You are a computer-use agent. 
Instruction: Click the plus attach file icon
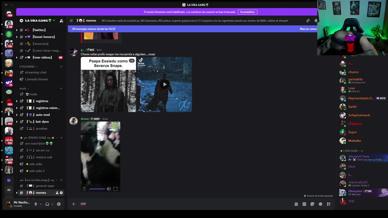point(73,204)
